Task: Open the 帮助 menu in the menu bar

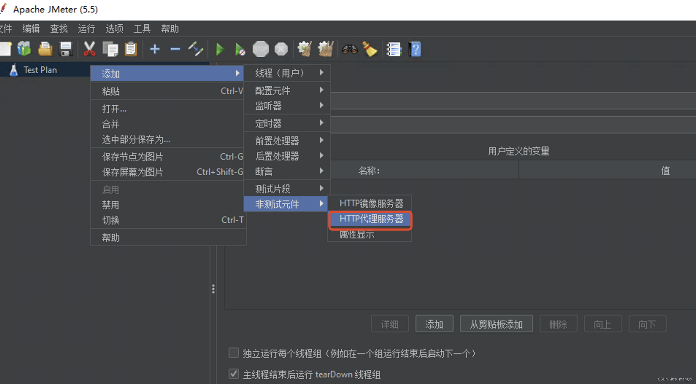Action: [x=170, y=28]
